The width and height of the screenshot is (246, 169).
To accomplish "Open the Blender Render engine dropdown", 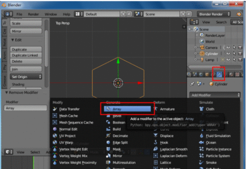I will tap(214, 14).
